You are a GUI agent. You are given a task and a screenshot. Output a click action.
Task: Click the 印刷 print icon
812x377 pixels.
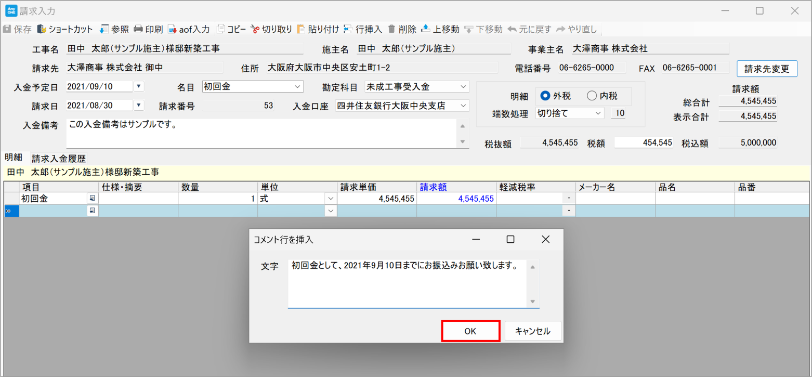[138, 29]
